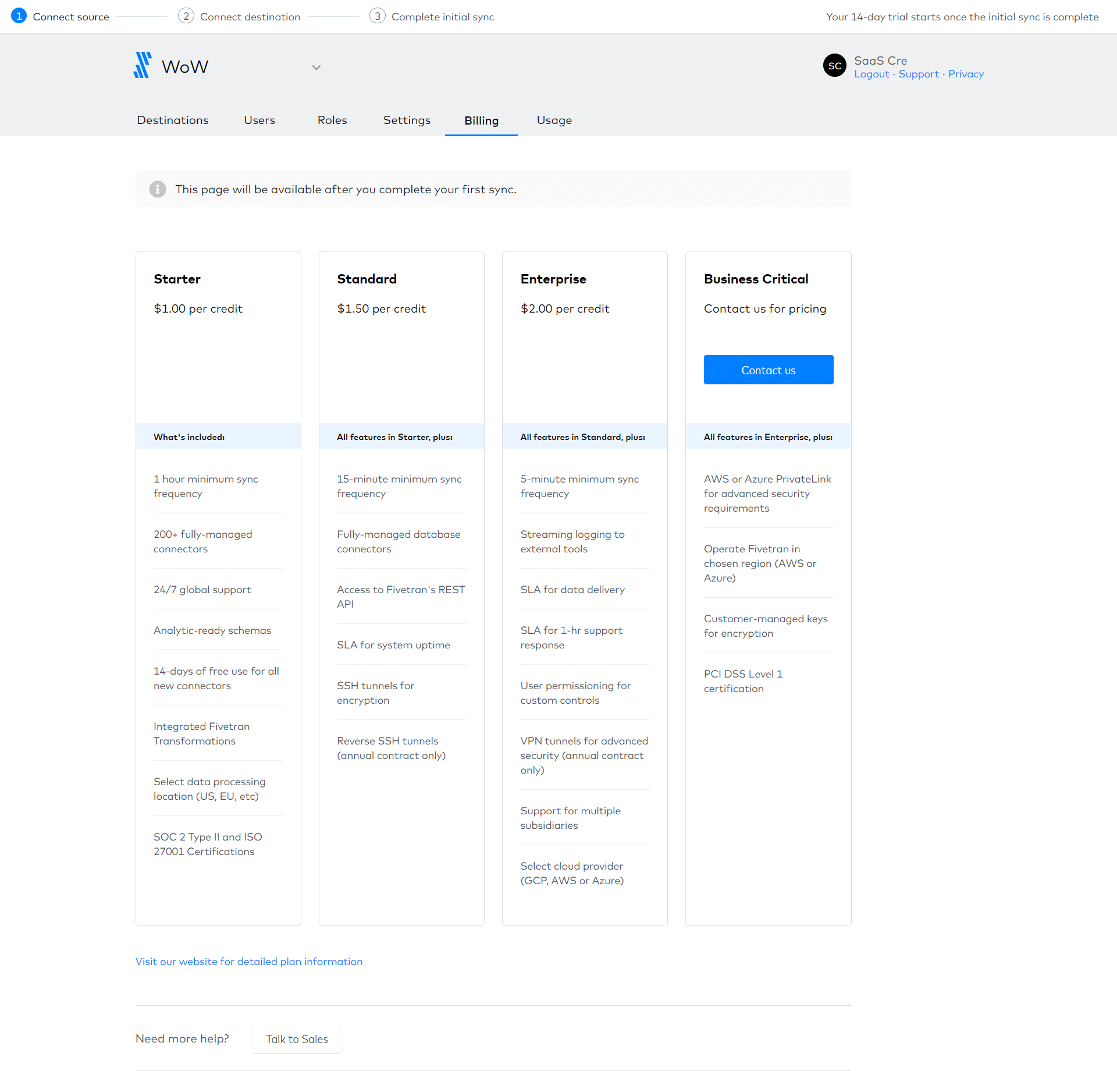Click SLA for system uptime feature
This screenshot has height=1071, width=1117.
(x=393, y=645)
